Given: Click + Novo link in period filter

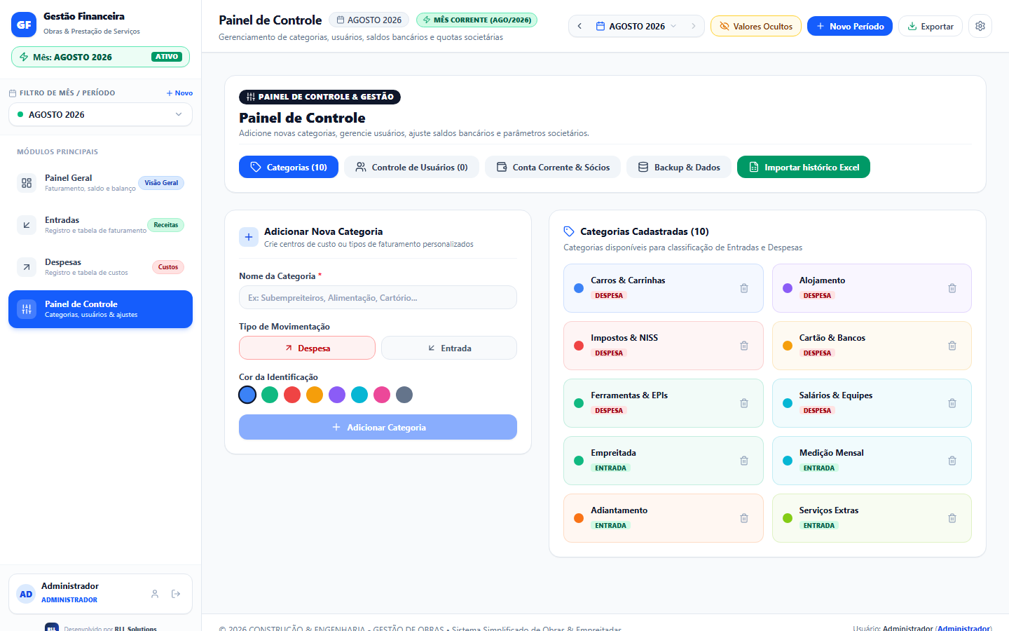Looking at the screenshot, I should coord(179,93).
